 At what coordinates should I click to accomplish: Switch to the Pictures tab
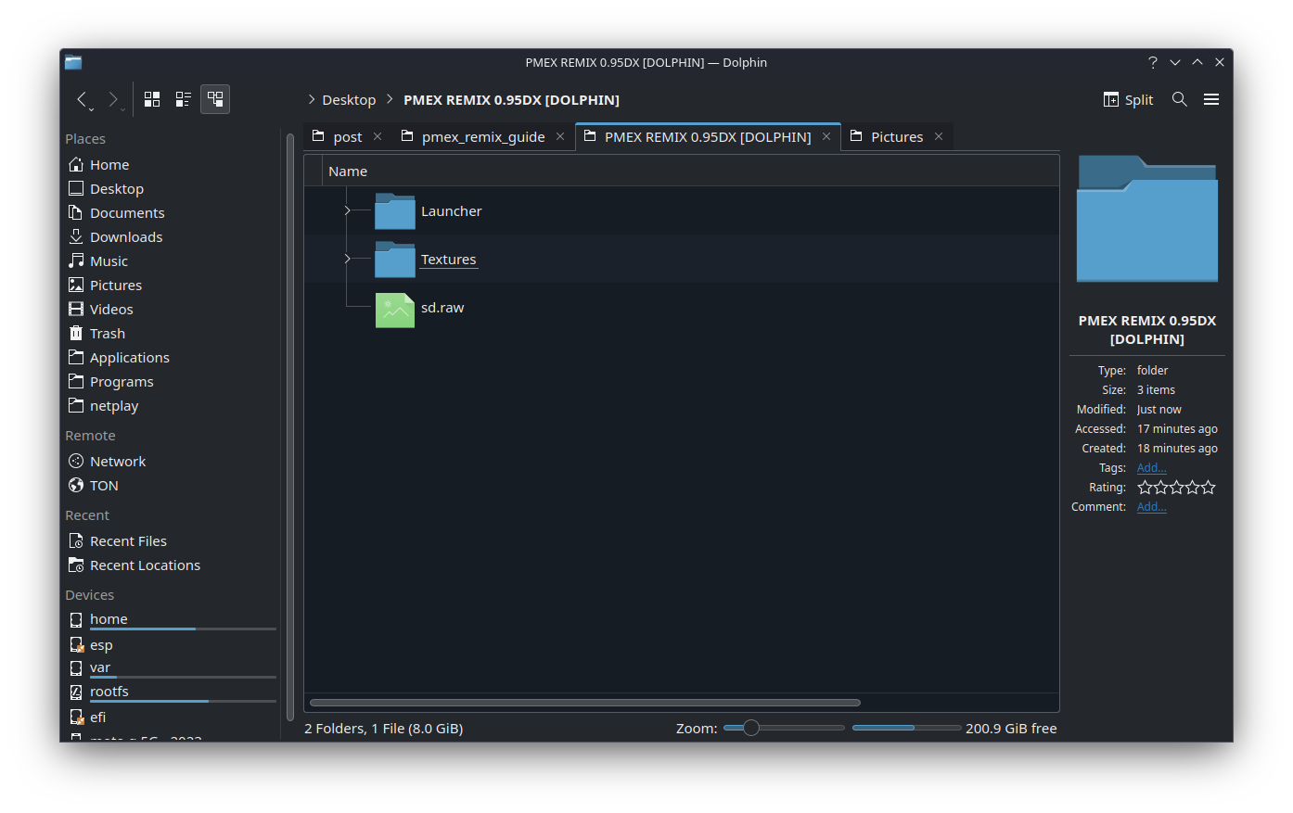(x=897, y=136)
